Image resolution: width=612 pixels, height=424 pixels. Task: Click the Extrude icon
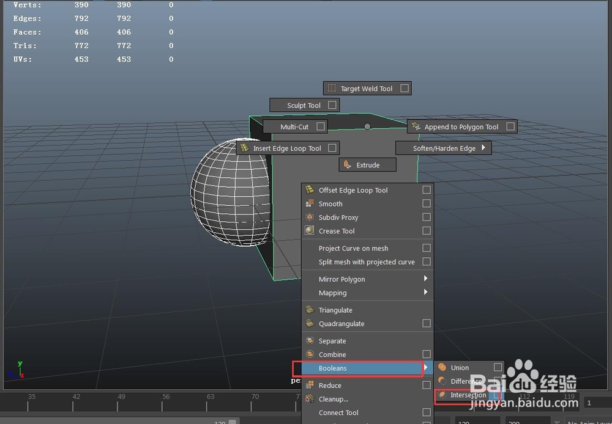[347, 164]
